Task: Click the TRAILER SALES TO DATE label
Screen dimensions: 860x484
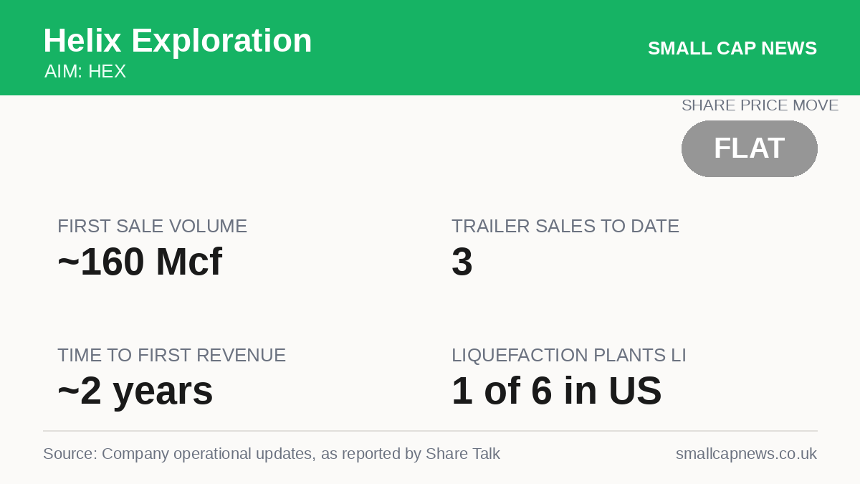Action: coord(565,227)
